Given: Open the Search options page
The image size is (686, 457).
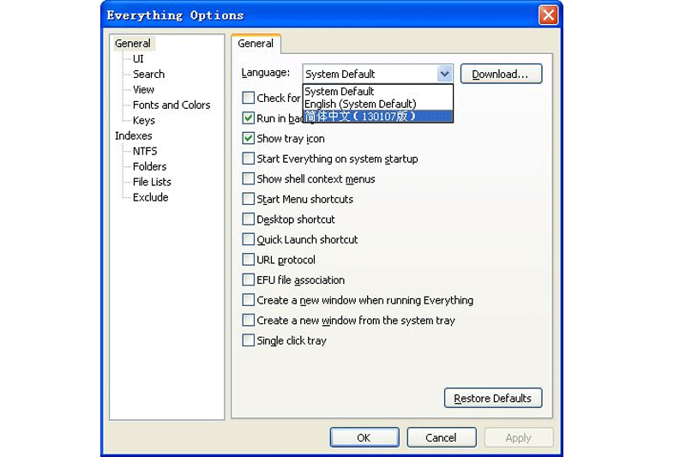Looking at the screenshot, I should click(148, 74).
